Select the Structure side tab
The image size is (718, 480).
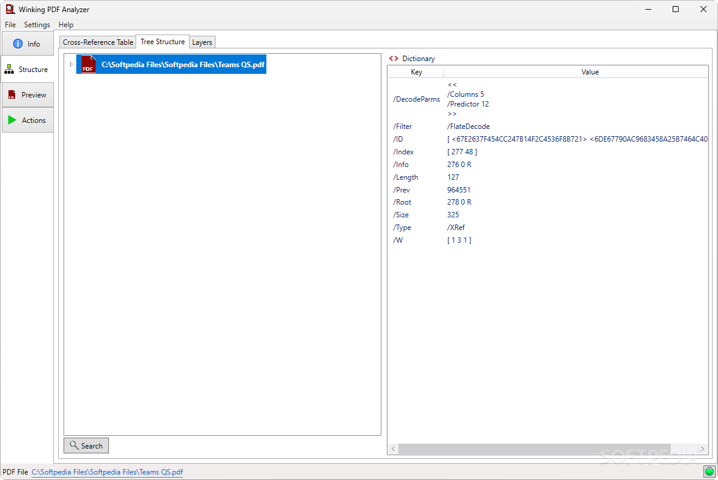click(27, 69)
